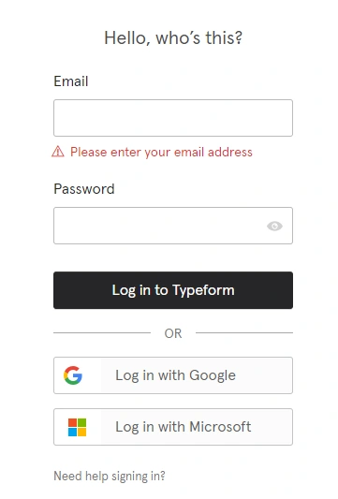338x499 pixels.
Task: Click the OR divider text
Action: point(173,333)
